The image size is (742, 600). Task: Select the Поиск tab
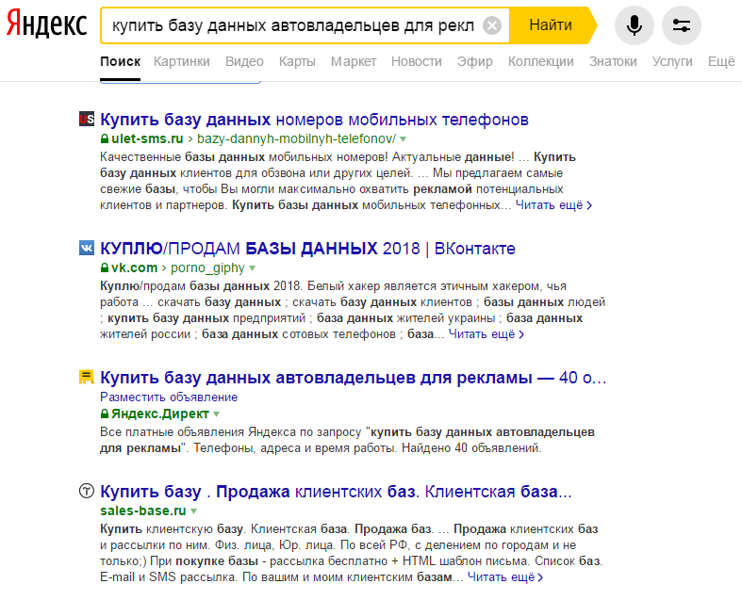point(120,61)
